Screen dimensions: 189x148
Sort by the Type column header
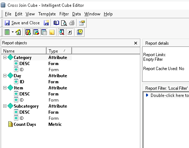(59, 51)
